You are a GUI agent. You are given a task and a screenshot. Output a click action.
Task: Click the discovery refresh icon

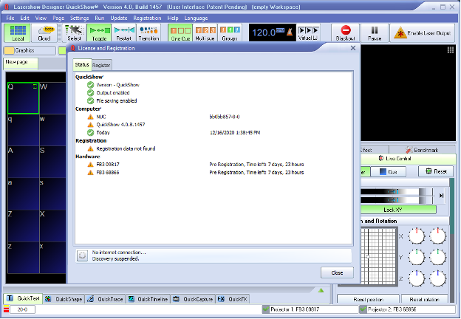click(82, 255)
